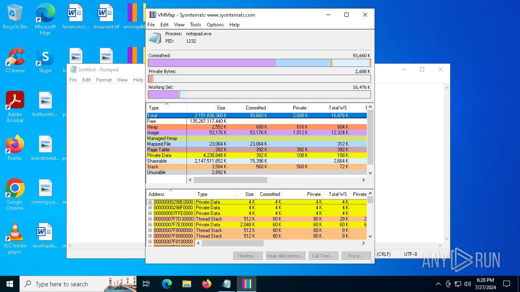Sort details table by Address column
Image resolution: width=520 pixels, height=292 pixels.
coord(171,194)
